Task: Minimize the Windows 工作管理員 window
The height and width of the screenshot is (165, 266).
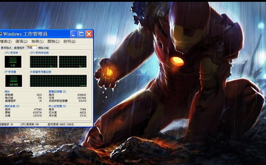Action: 74,34
